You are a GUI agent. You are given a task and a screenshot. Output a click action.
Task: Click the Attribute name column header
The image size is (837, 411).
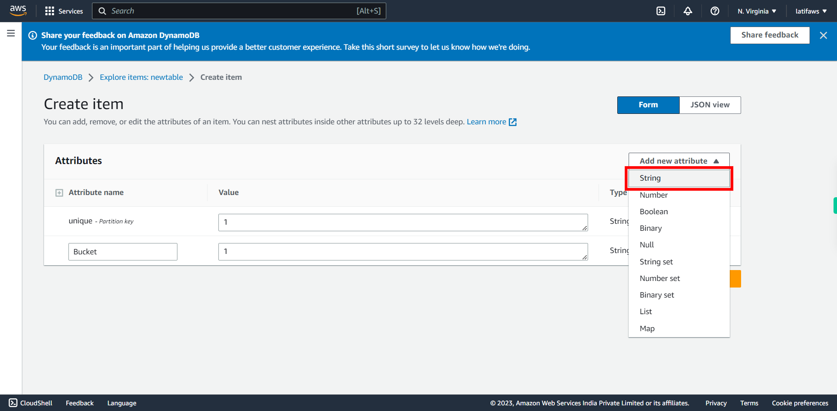(x=96, y=192)
